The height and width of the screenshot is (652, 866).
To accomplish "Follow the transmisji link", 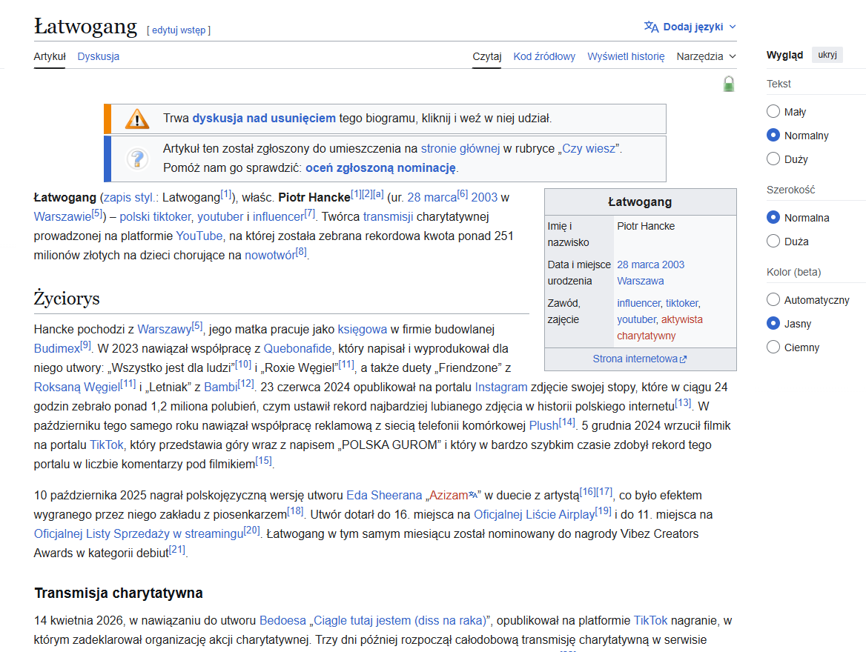I will point(388,216).
